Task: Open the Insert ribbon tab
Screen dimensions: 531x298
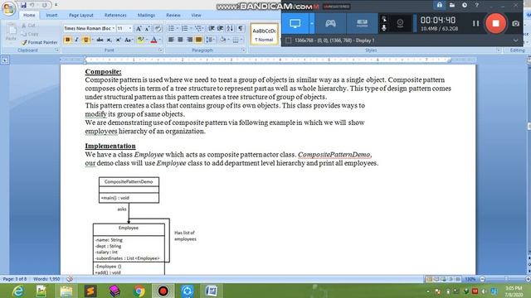Action: pyautogui.click(x=51, y=15)
